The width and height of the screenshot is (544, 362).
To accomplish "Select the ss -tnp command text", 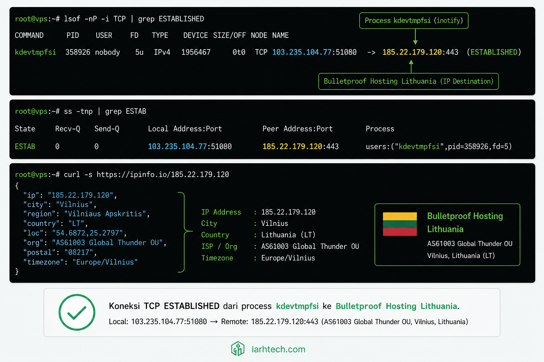I will 105,111.
